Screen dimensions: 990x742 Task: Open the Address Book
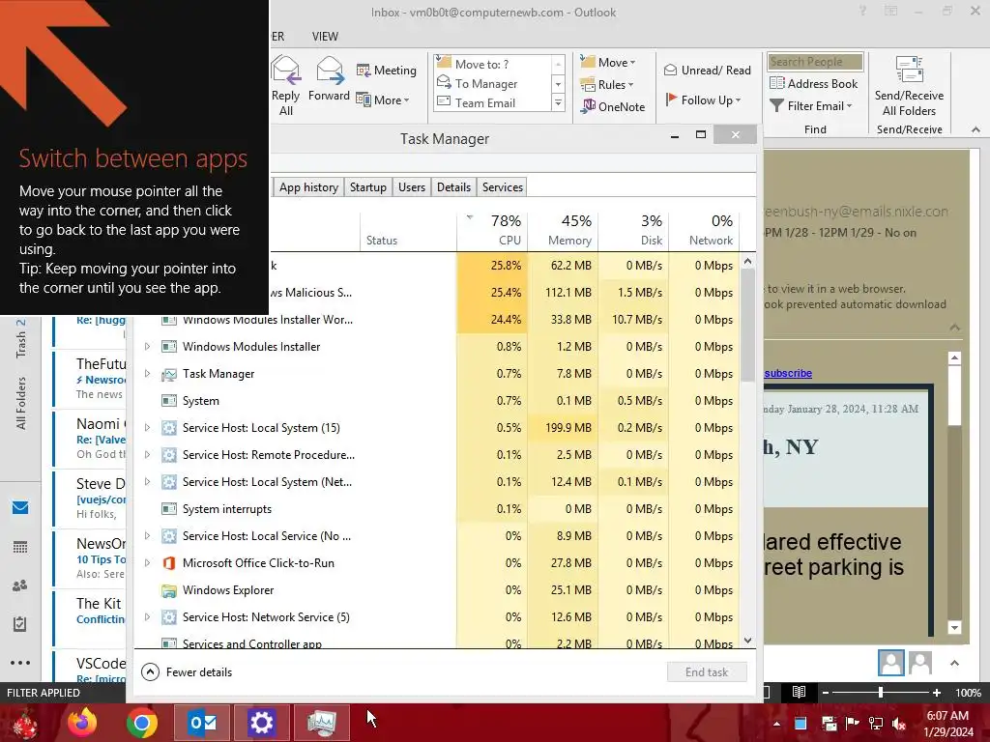coord(813,83)
